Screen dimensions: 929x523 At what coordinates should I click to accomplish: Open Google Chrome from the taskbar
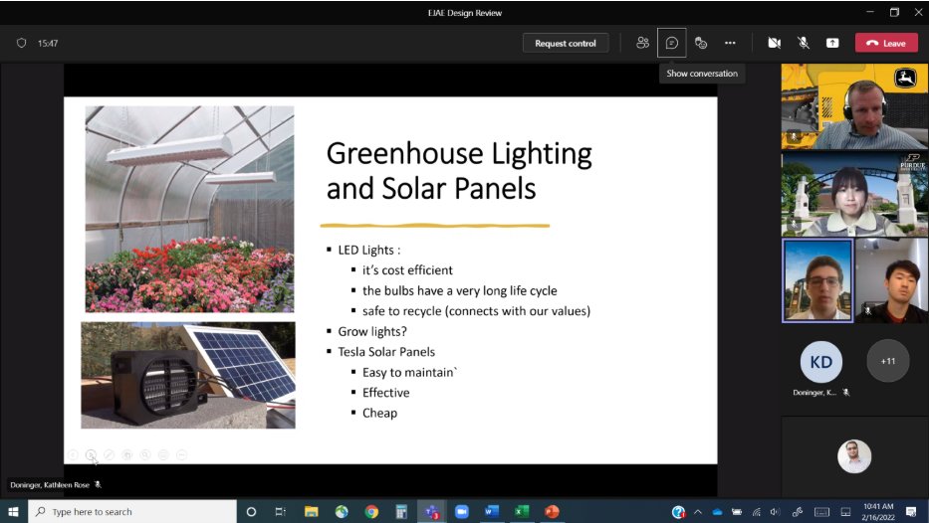point(371,512)
